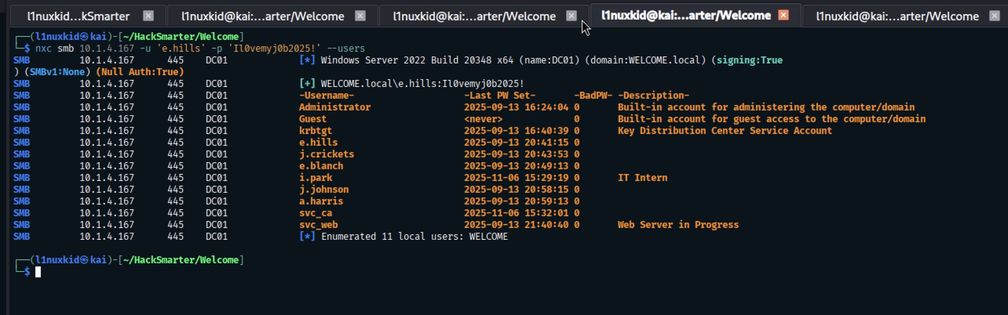Click the i.park username row
1008x315 pixels.
coord(315,178)
